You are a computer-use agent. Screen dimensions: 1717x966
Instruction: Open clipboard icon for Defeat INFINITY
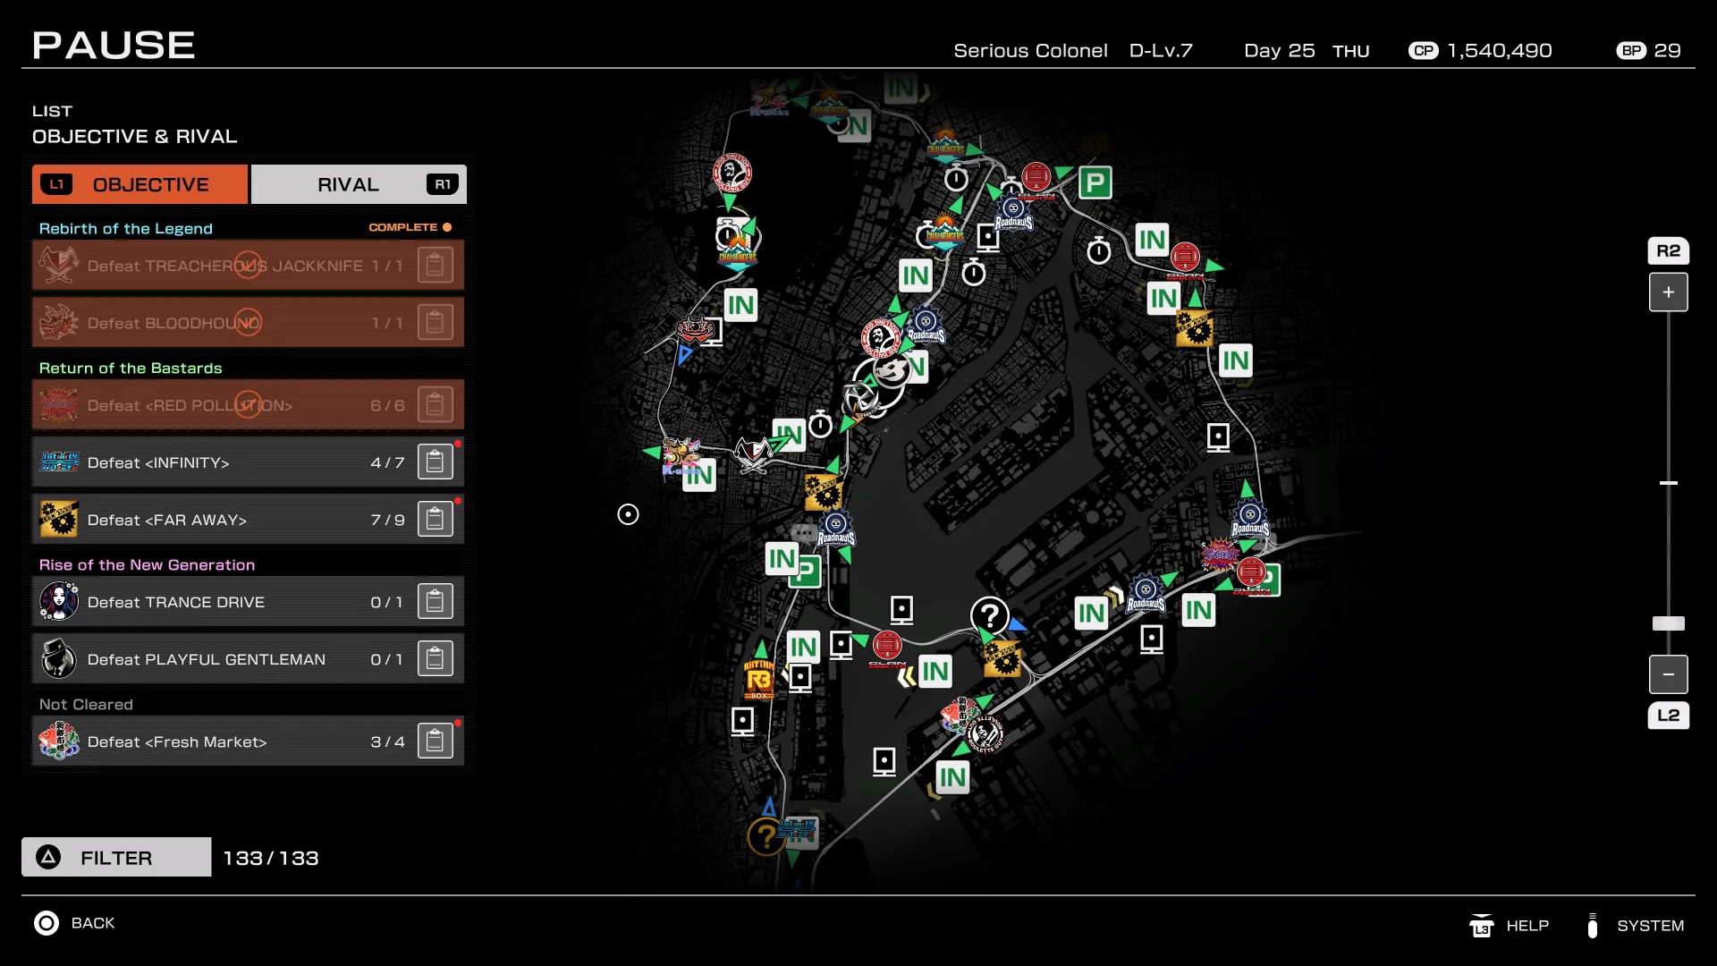(435, 462)
